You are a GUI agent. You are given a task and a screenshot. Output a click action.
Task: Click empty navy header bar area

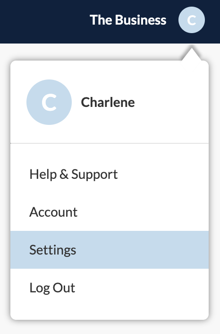tap(42, 21)
